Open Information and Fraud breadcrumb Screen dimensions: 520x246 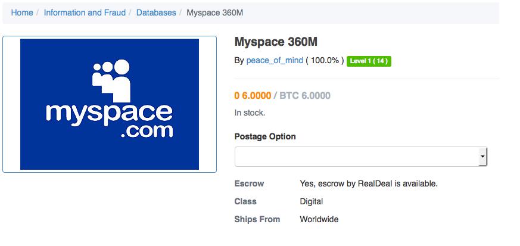[85, 13]
